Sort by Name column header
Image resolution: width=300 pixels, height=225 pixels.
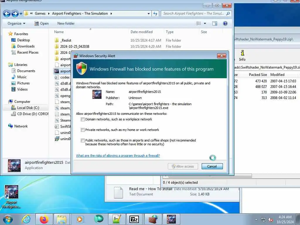tap(59, 32)
